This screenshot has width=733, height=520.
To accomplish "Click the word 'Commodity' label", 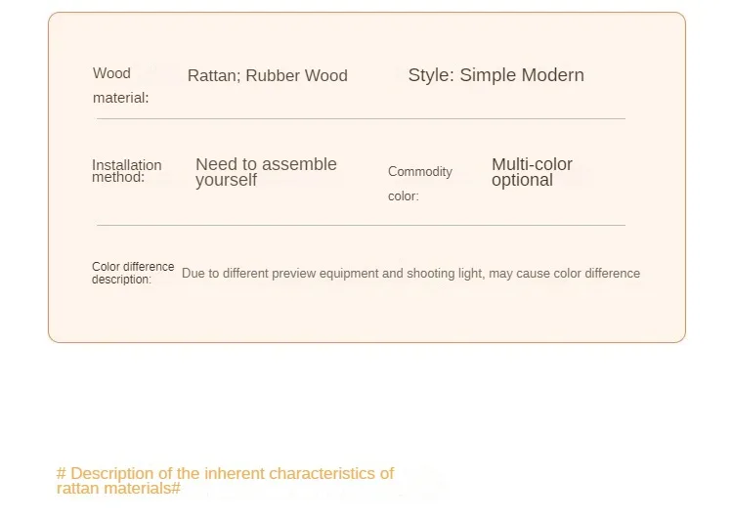I will [x=420, y=172].
